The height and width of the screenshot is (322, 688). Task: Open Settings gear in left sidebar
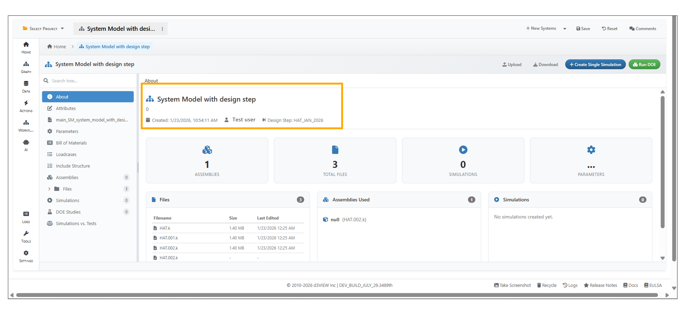tap(26, 256)
